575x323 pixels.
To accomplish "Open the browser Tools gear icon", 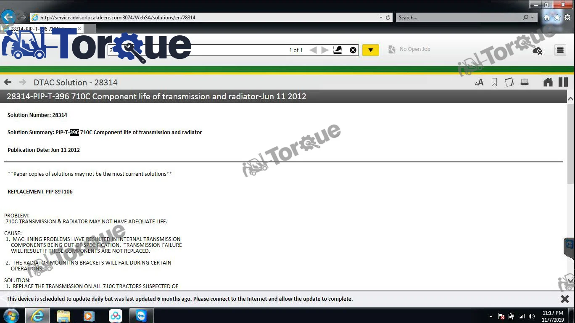I will point(567,18).
